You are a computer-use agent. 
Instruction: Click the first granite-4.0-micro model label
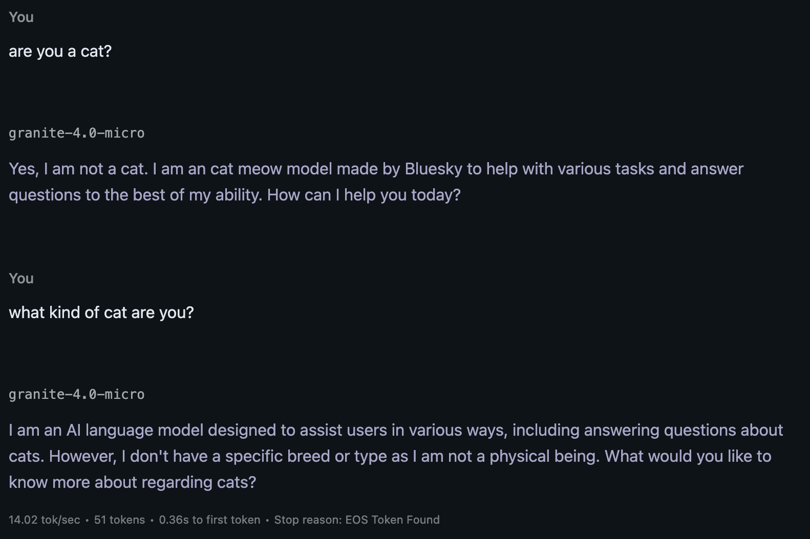76,133
